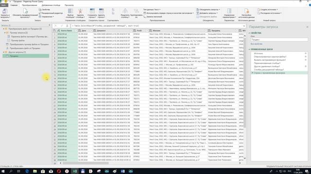Viewport: 311px width, 174px height.
Task: Open taskbar search magnifier
Action: pyautogui.click(x=11, y=171)
